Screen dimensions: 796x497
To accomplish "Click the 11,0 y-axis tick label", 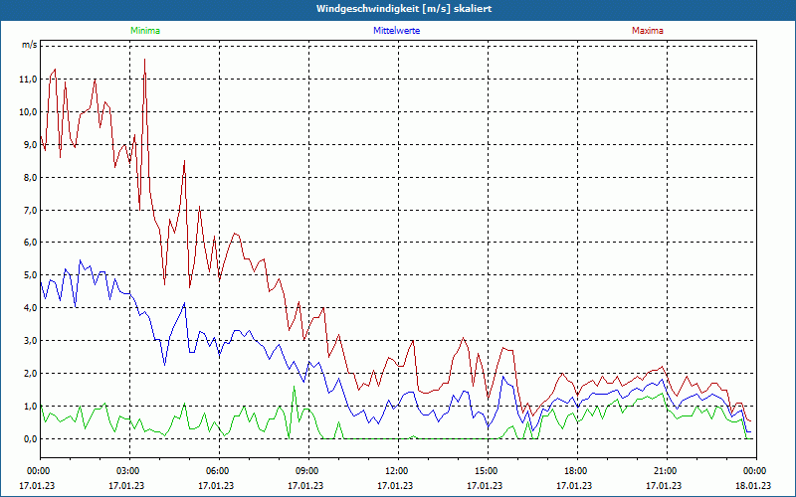I will [28, 79].
